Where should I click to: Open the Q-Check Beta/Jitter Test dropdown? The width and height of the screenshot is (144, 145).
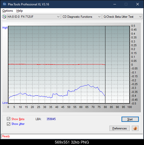(122, 17)
